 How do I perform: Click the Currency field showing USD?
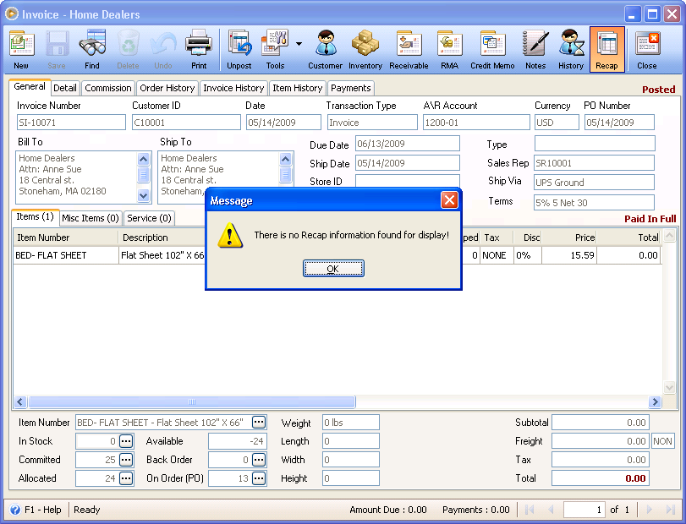coord(557,123)
